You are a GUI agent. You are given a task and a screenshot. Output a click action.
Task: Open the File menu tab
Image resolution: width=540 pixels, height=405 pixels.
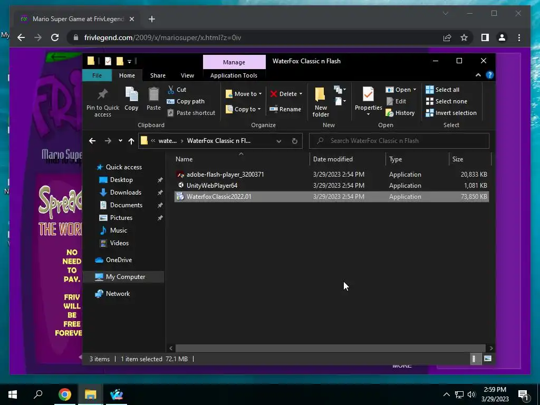click(97, 75)
